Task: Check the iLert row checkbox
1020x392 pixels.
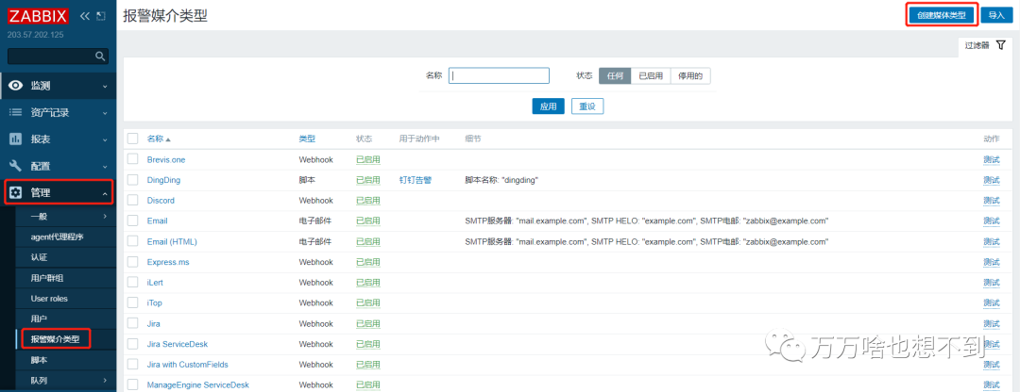Action: [133, 283]
